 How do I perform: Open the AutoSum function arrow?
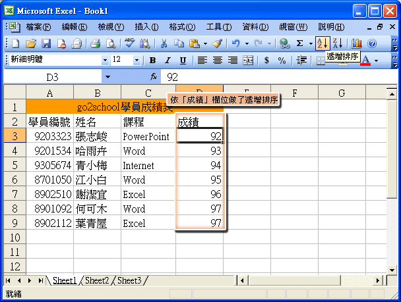click(311, 44)
